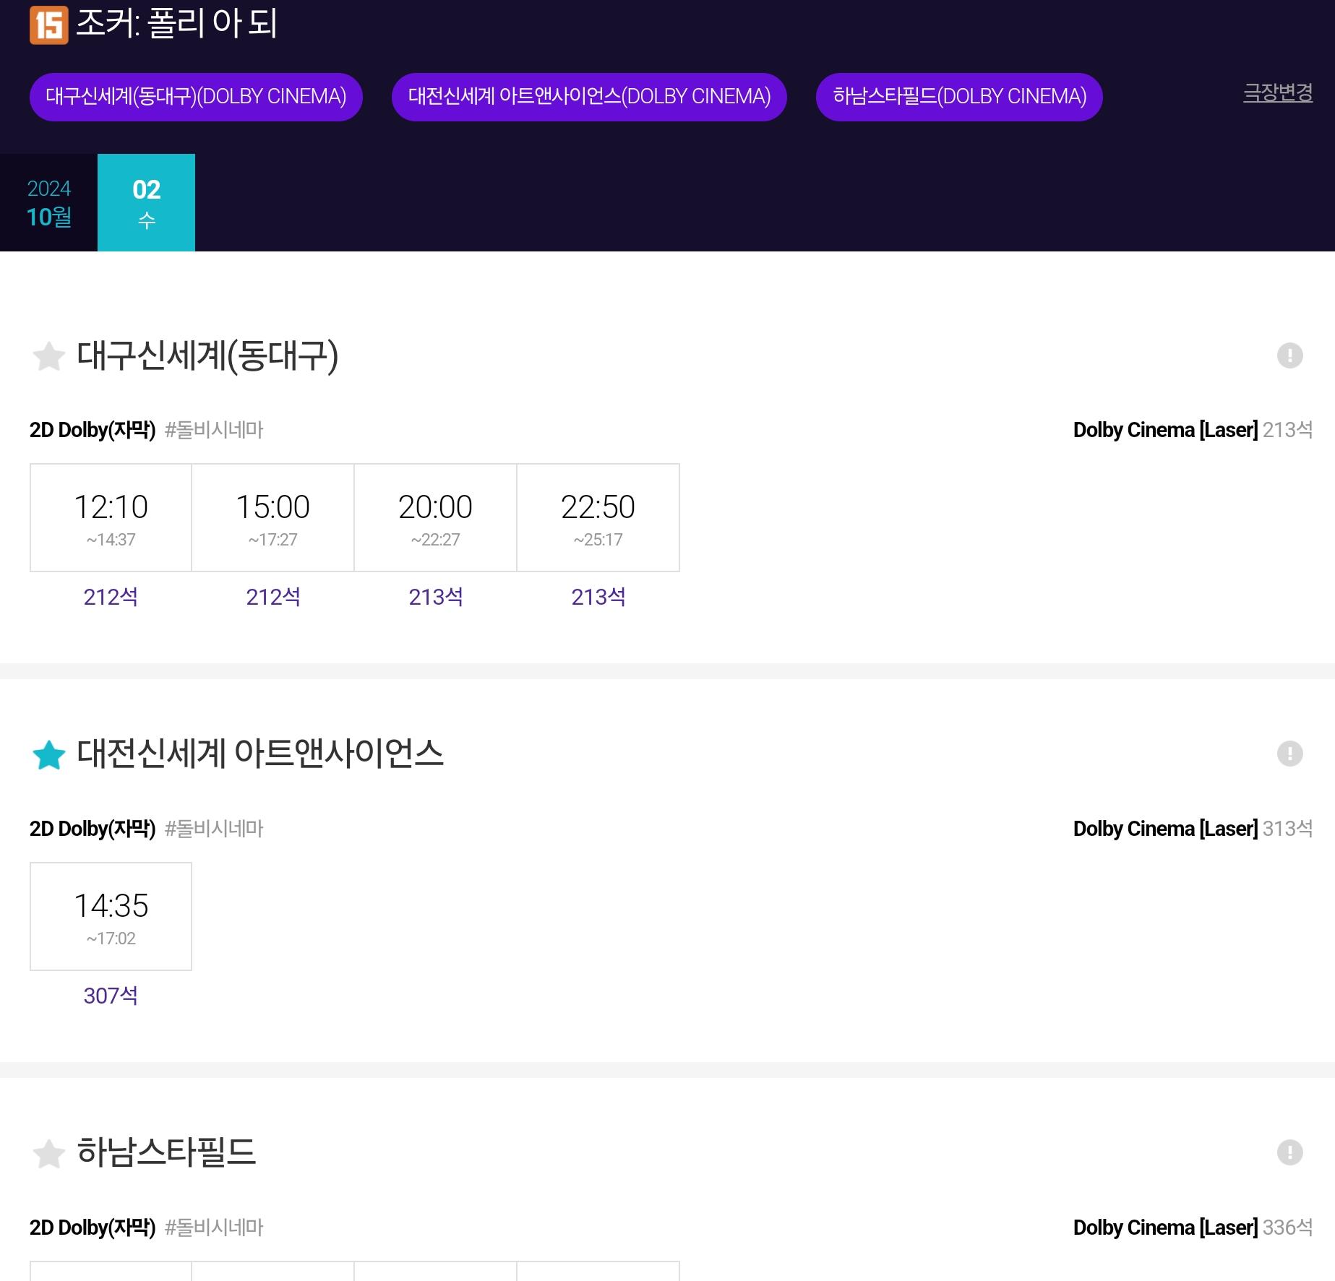Toggle favorite star for 하남스타필드
Viewport: 1335px width, 1281px height.
[49, 1154]
